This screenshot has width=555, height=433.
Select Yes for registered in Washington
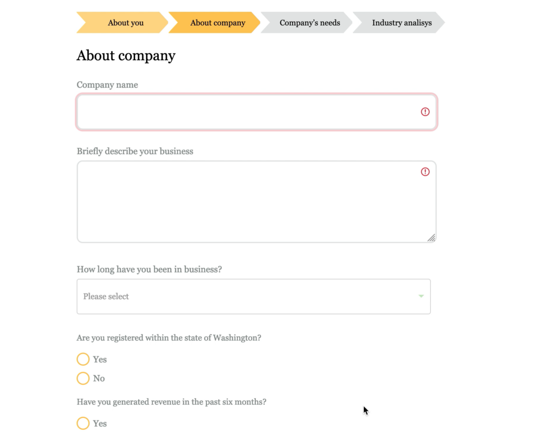[83, 359]
